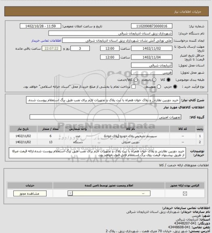Click quantity 6 in row 1
The width and height of the screenshot is (212, 233).
51,136
